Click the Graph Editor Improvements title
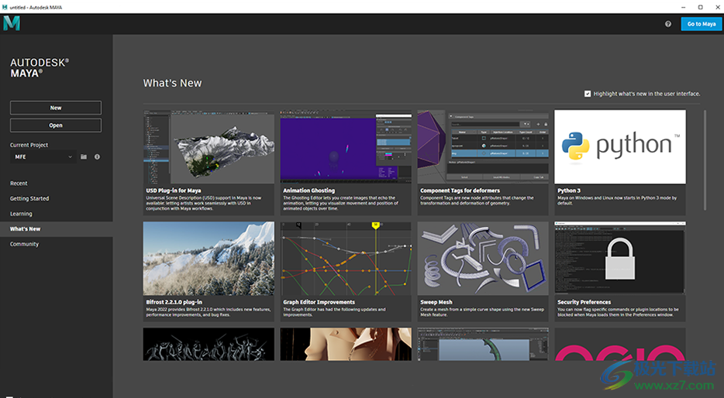The width and height of the screenshot is (724, 398). (319, 302)
